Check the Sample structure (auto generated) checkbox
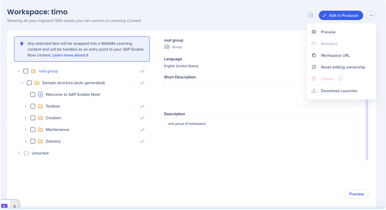This screenshot has width=386, height=210. click(x=29, y=83)
